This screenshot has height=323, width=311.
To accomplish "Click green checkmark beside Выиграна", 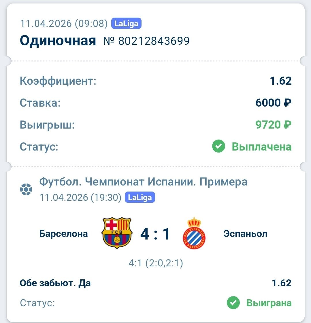I will point(233,303).
